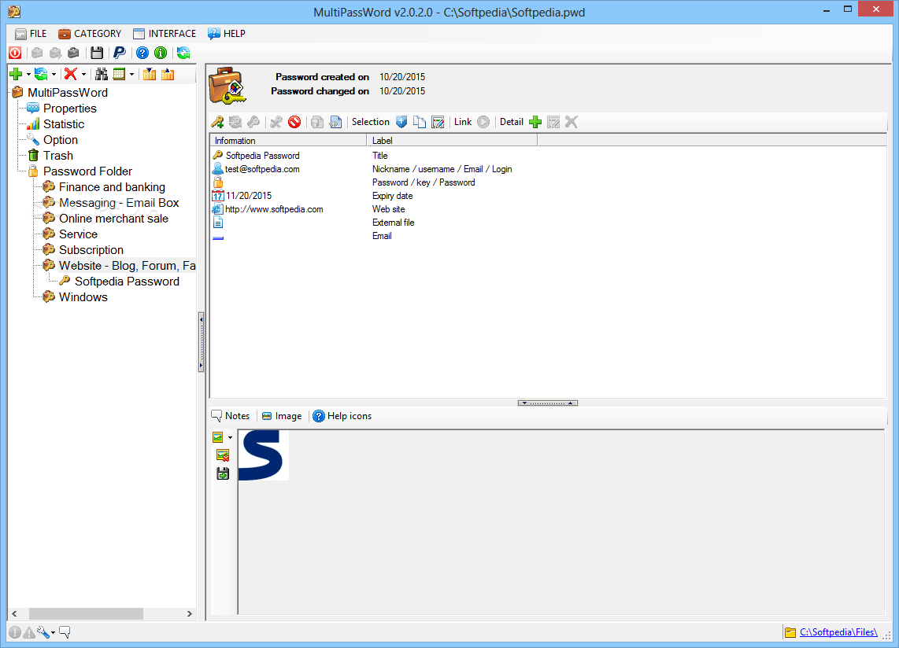Screen dimensions: 899x648
Task: Click the PayPal donate icon
Action: pos(119,53)
